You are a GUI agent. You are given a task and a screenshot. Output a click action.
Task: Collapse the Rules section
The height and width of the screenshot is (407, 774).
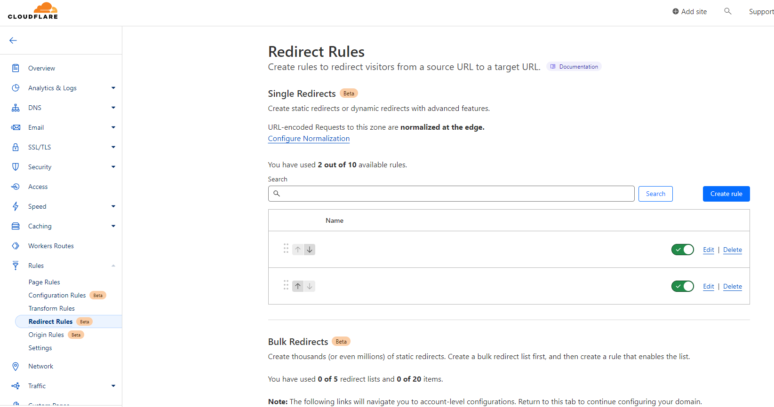(113, 266)
